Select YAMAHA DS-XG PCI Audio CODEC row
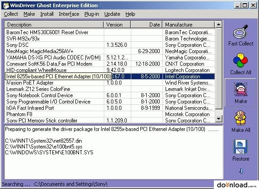This screenshot has height=189, width=259. point(110,58)
